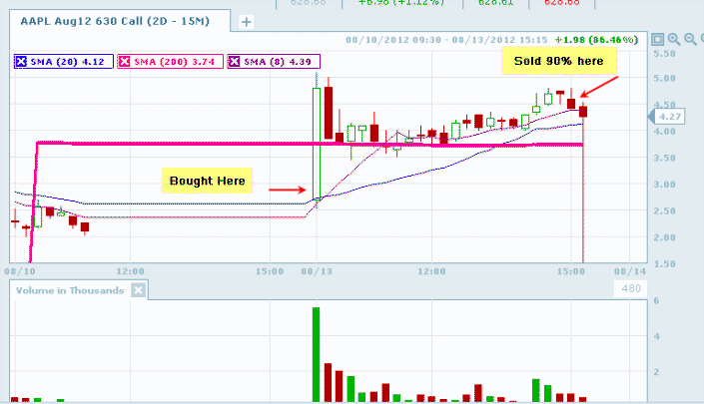Remove the SMA (20) indicator
Screen dimensions: 704x404
coord(21,62)
